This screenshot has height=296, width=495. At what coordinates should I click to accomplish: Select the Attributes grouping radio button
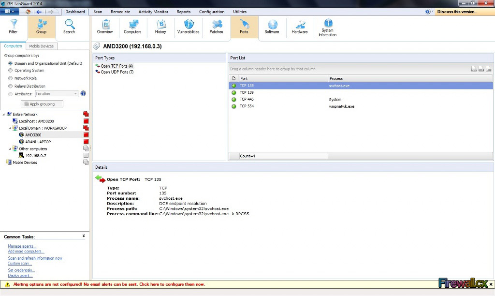click(11, 94)
